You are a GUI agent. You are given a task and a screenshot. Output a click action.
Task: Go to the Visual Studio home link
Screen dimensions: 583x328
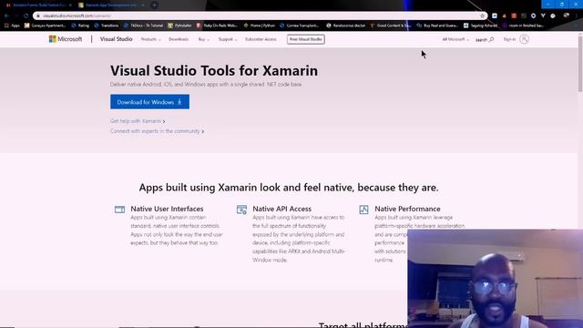[116, 39]
